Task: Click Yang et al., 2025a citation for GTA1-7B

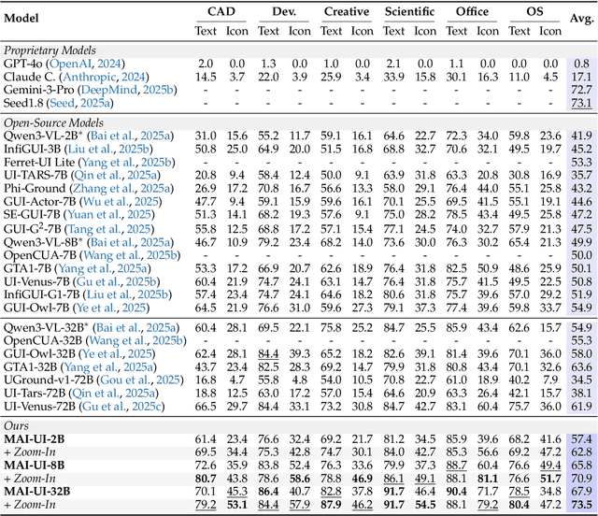Action: pos(103,268)
